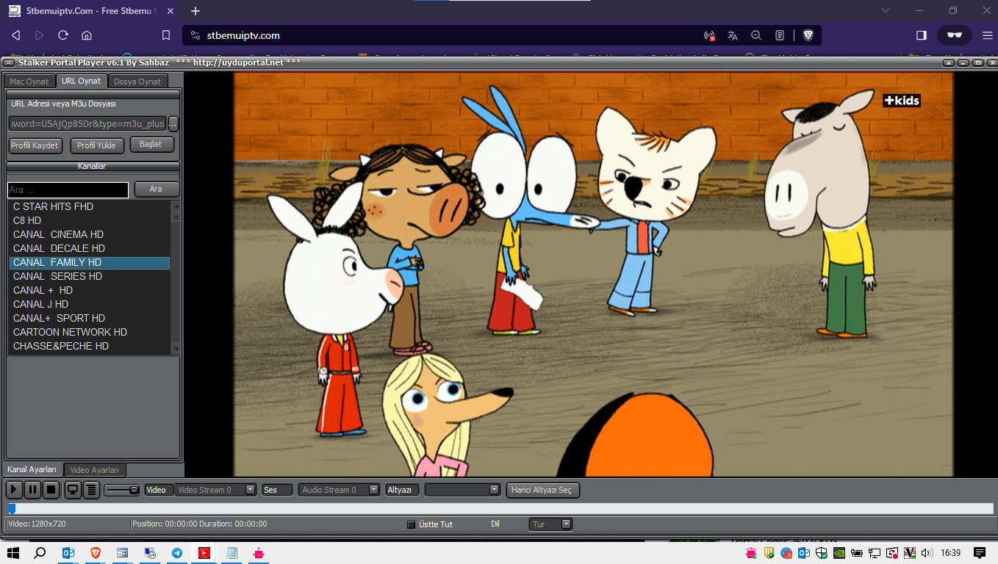Select the URL Oynat tab

click(x=82, y=81)
